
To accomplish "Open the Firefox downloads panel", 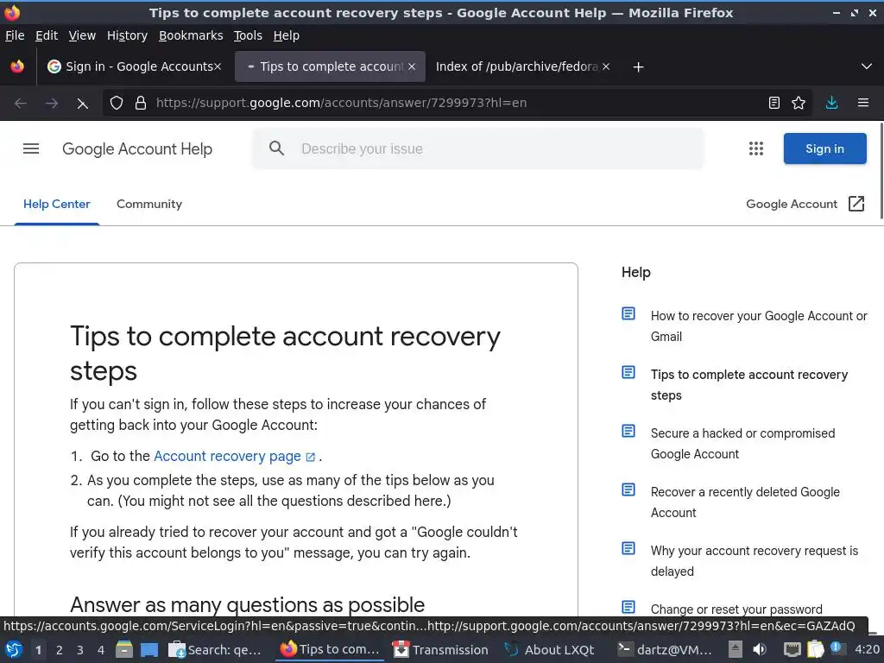I will pos(831,103).
